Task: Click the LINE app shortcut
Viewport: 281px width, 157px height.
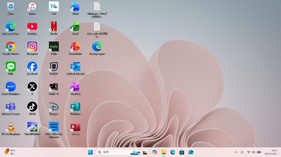Action: (11, 67)
